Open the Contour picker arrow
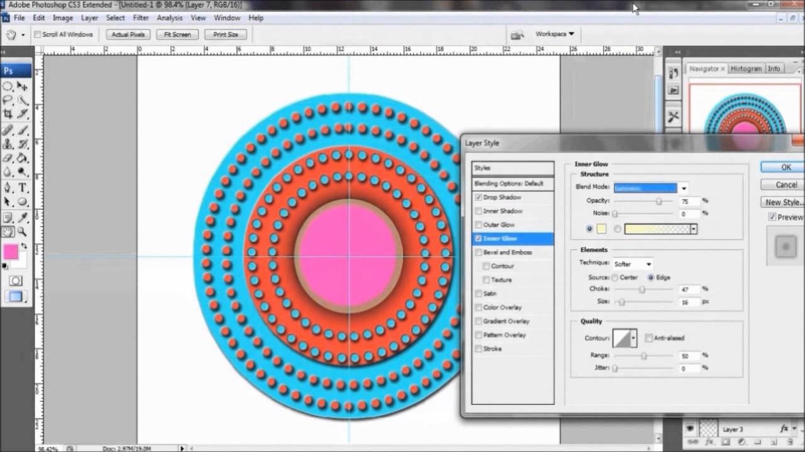The width and height of the screenshot is (805, 452). point(633,338)
